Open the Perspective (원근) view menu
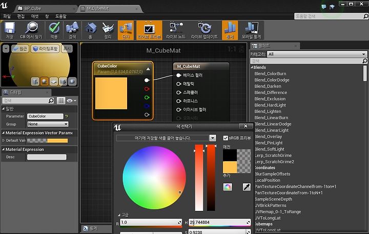 tap(20, 49)
